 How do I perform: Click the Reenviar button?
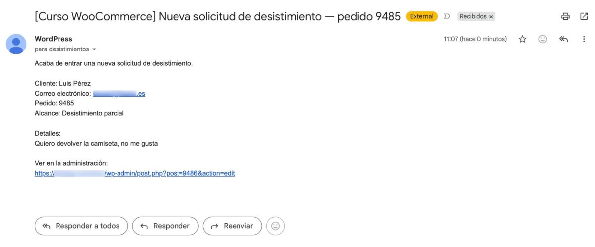[x=232, y=226]
